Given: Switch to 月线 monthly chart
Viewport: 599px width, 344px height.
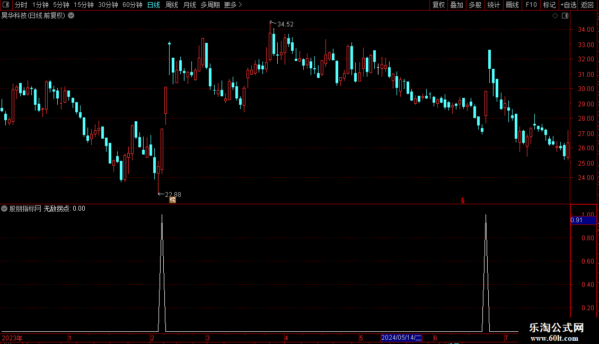Looking at the screenshot, I should [189, 5].
